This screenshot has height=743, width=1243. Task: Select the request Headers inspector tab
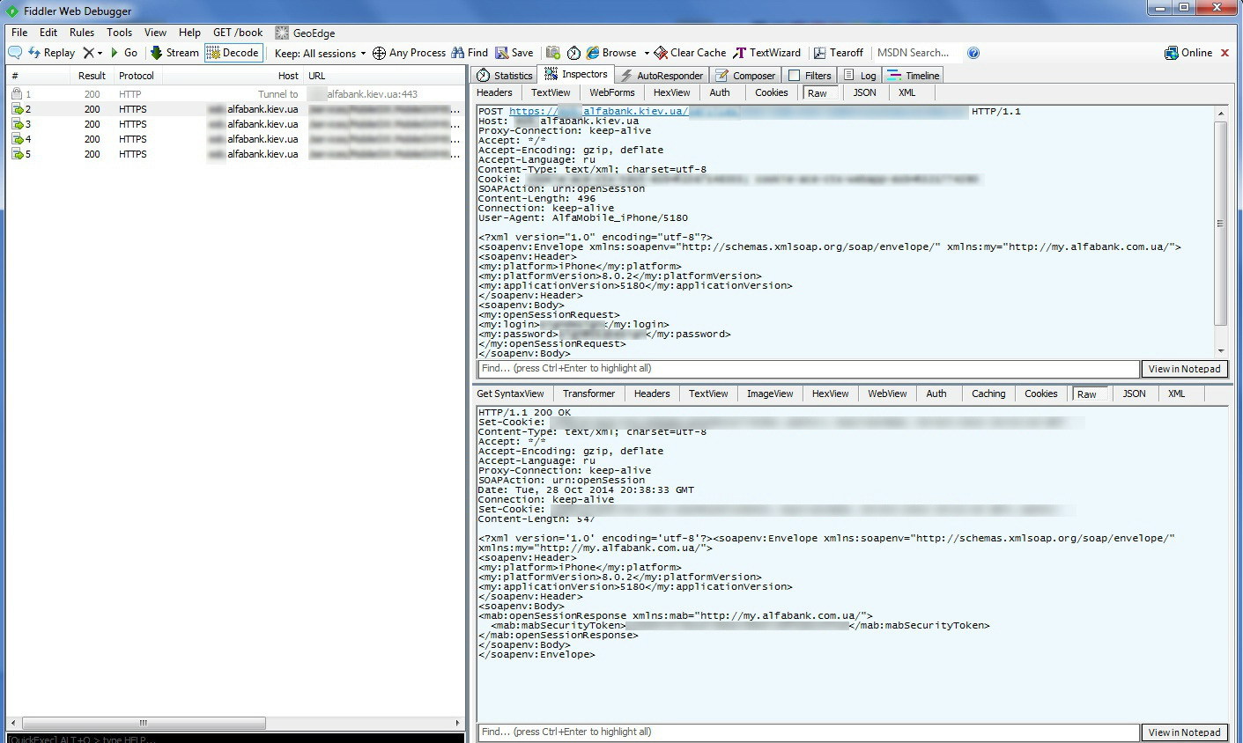coord(494,92)
